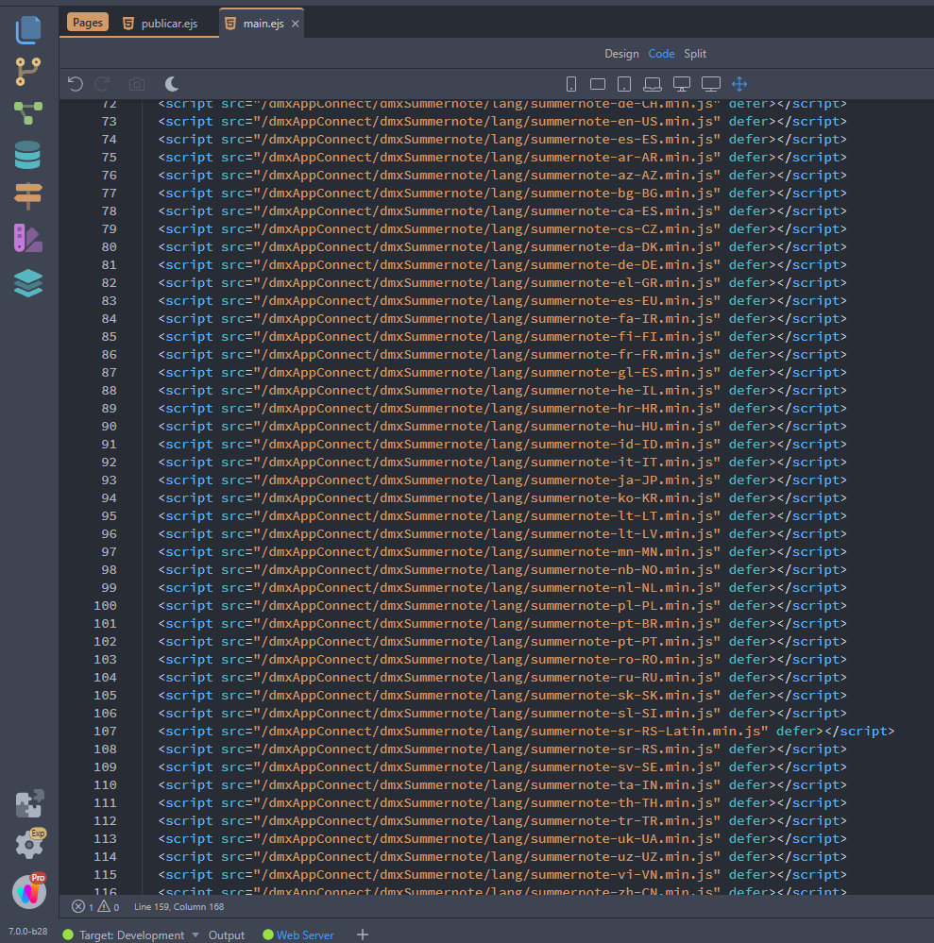934x943 pixels.
Task: Toggle dark mode moon icon
Action: point(172,84)
